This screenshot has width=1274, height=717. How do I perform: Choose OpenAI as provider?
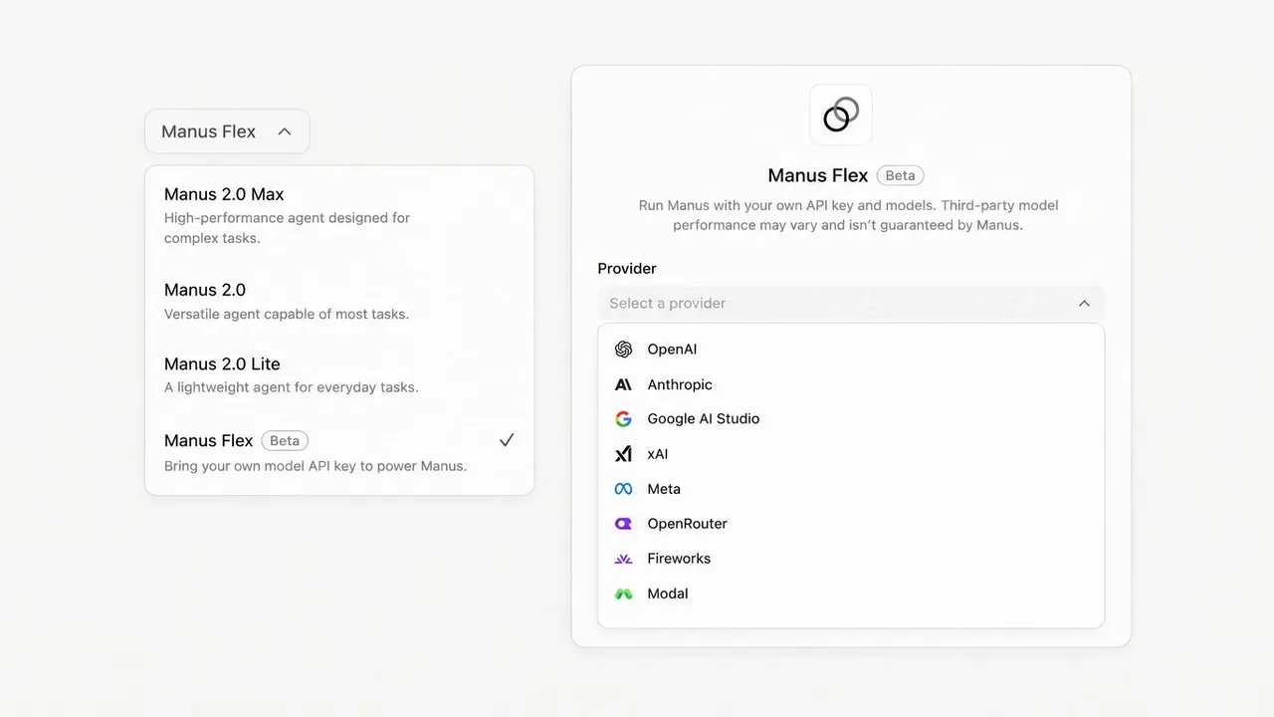[x=851, y=350]
